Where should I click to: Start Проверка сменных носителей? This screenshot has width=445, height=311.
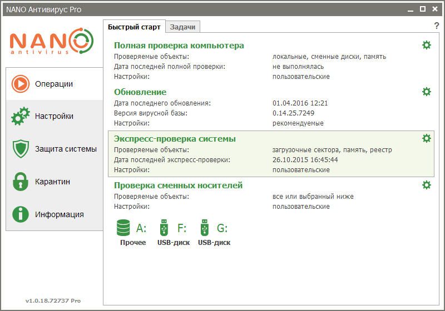178,185
